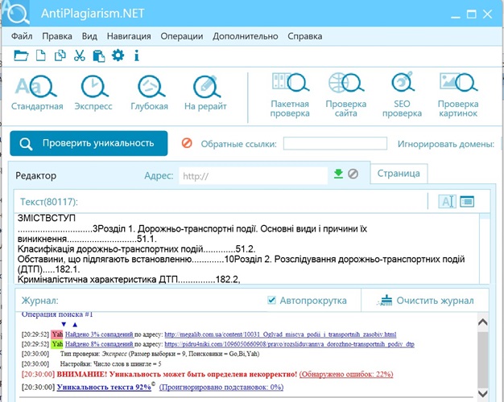Toggle the Автопрокрутка checkbox

271,301
